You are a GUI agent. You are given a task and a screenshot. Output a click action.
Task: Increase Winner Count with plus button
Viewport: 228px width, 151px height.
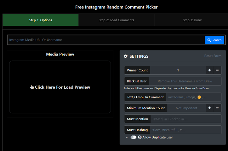(x=209, y=70)
